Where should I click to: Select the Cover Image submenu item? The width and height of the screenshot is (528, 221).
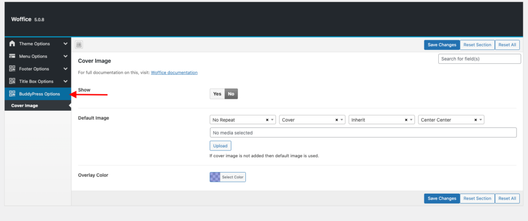pos(24,106)
